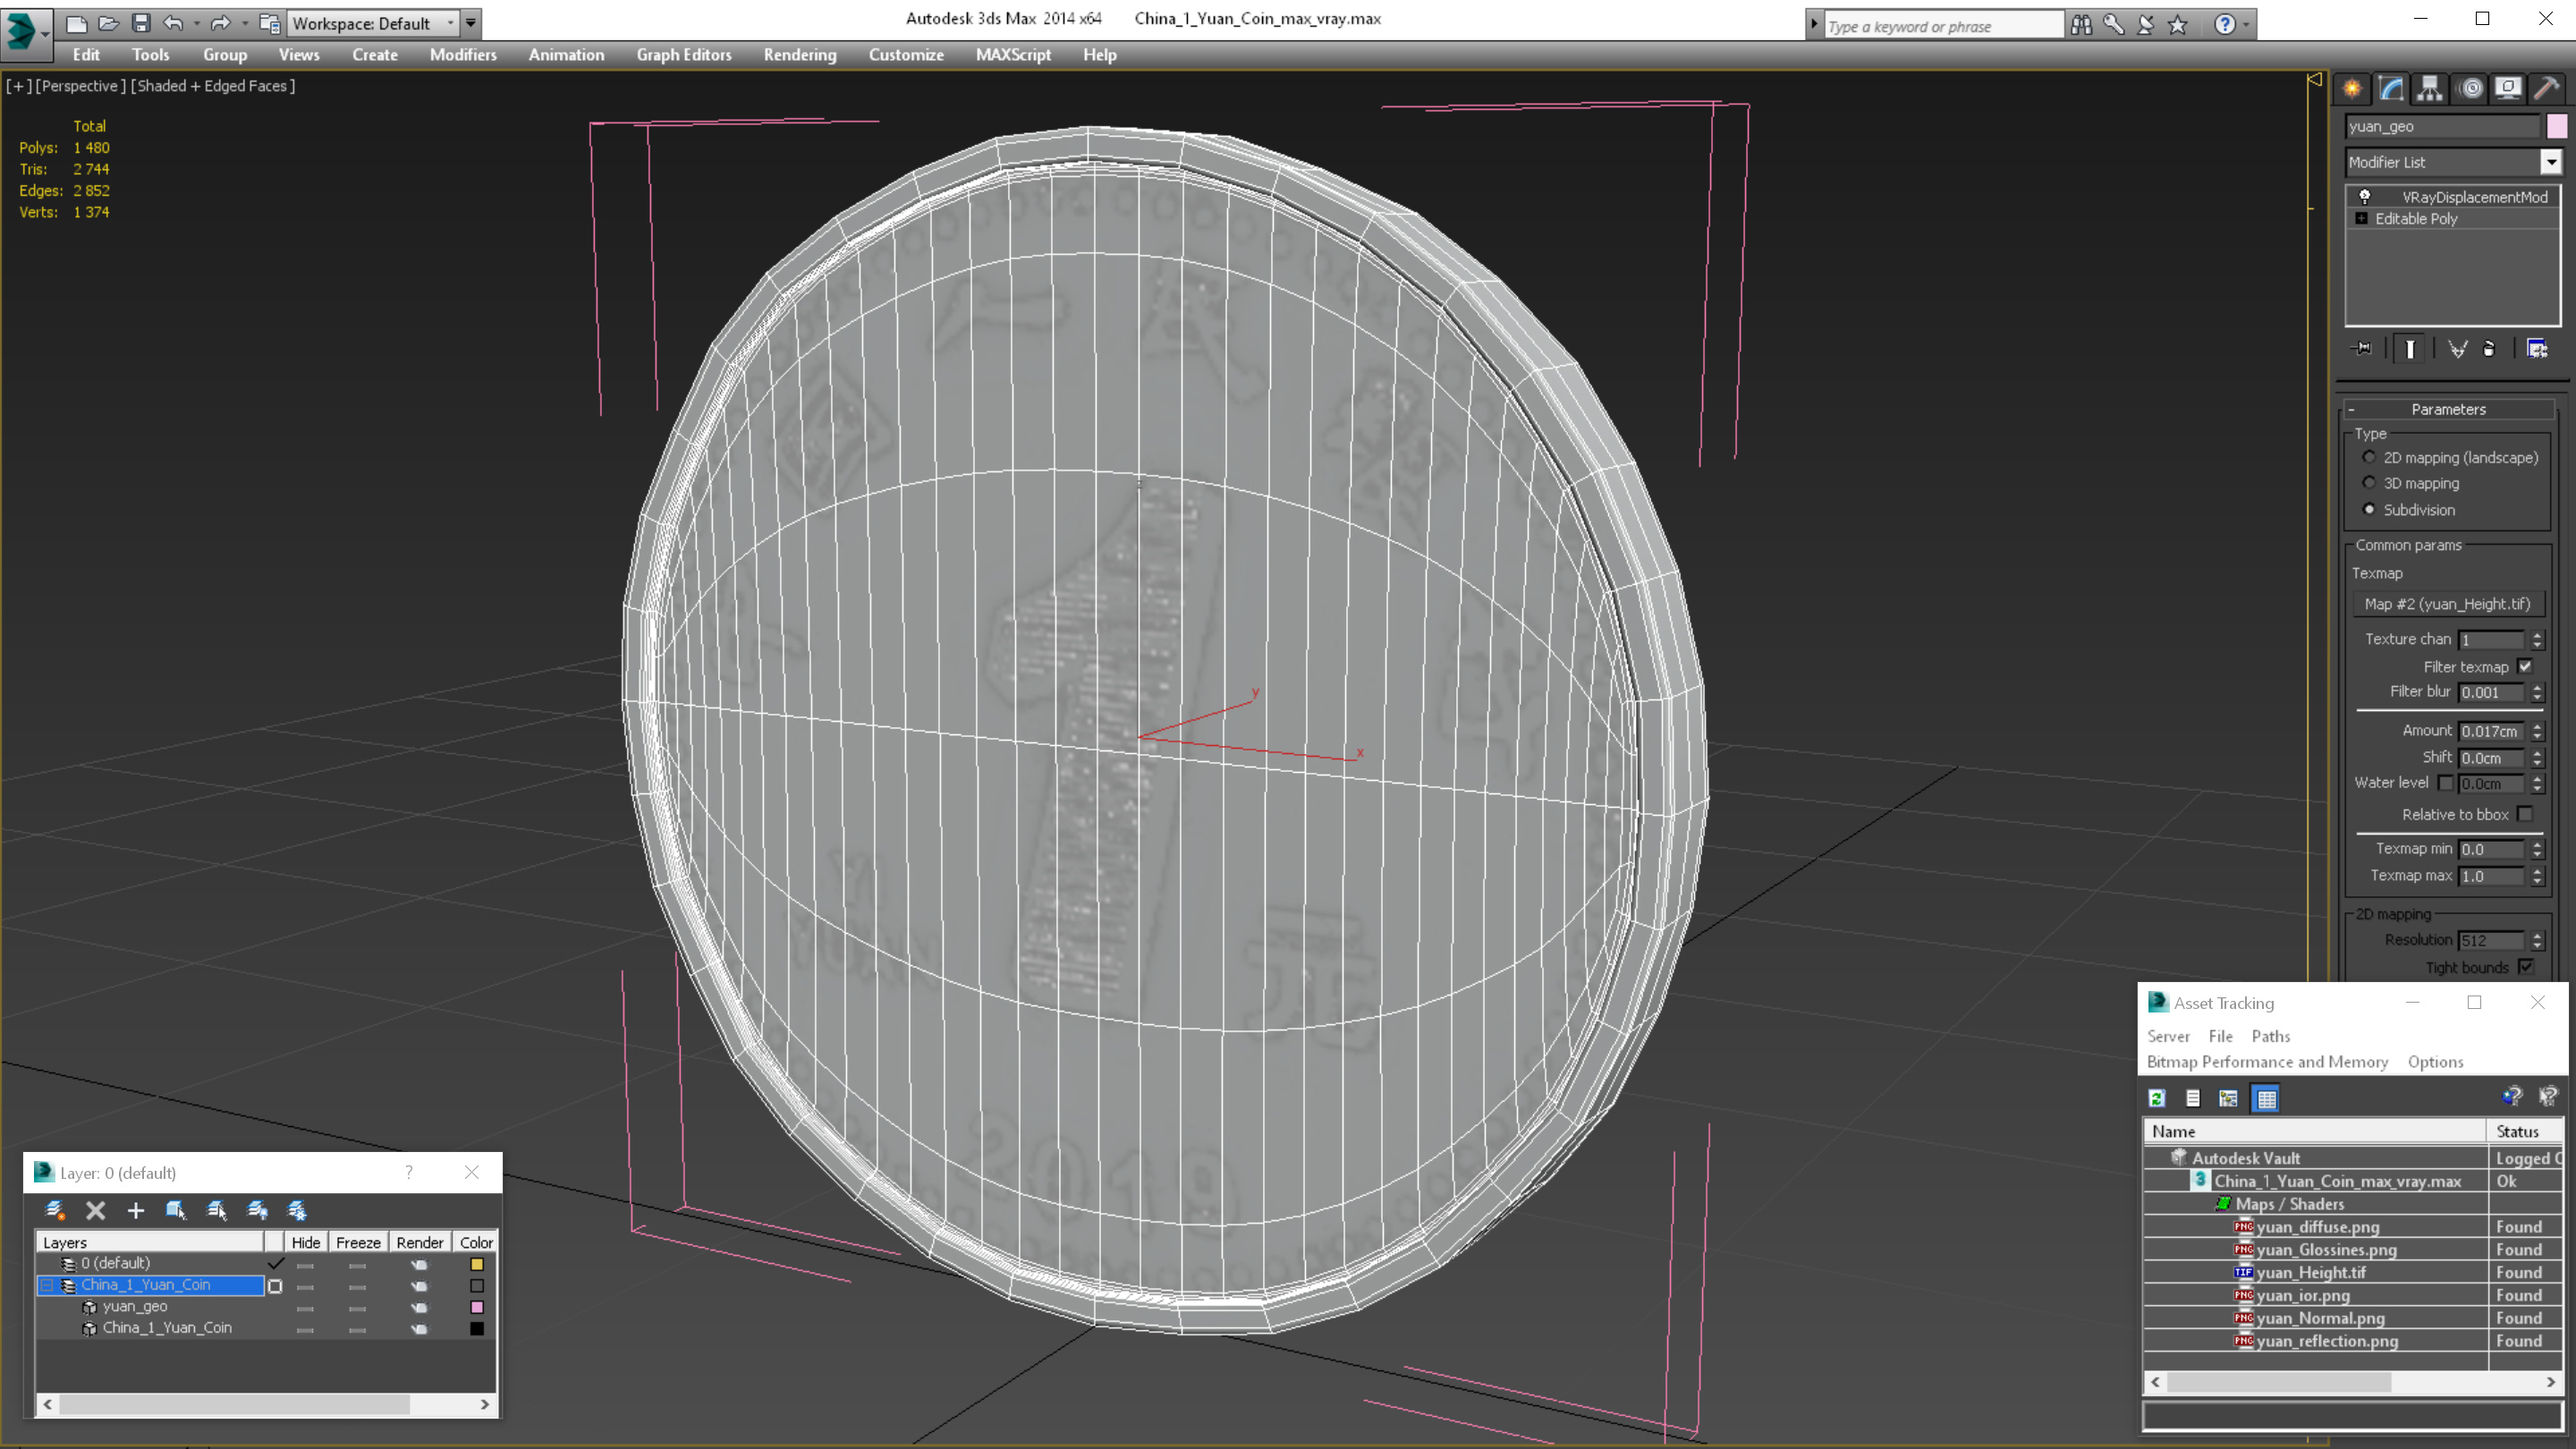The image size is (2576, 1449).
Task: Save the scene with the Save icon
Action: pos(140,23)
